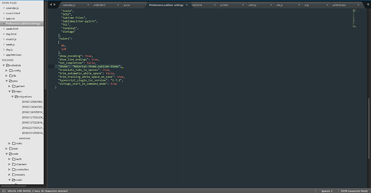
Task: Expand the config folder
Action: coord(6,71)
